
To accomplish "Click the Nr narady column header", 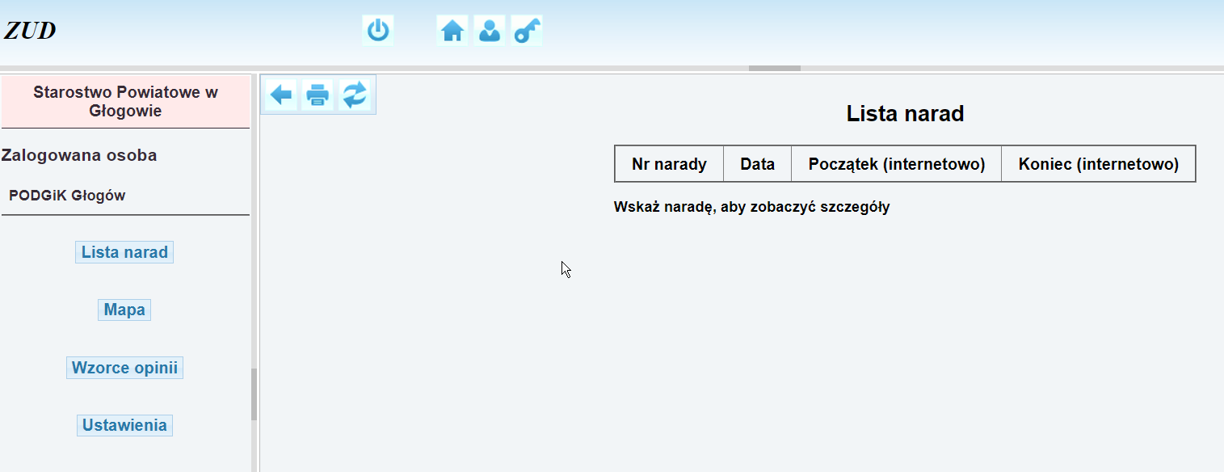I will [x=668, y=163].
